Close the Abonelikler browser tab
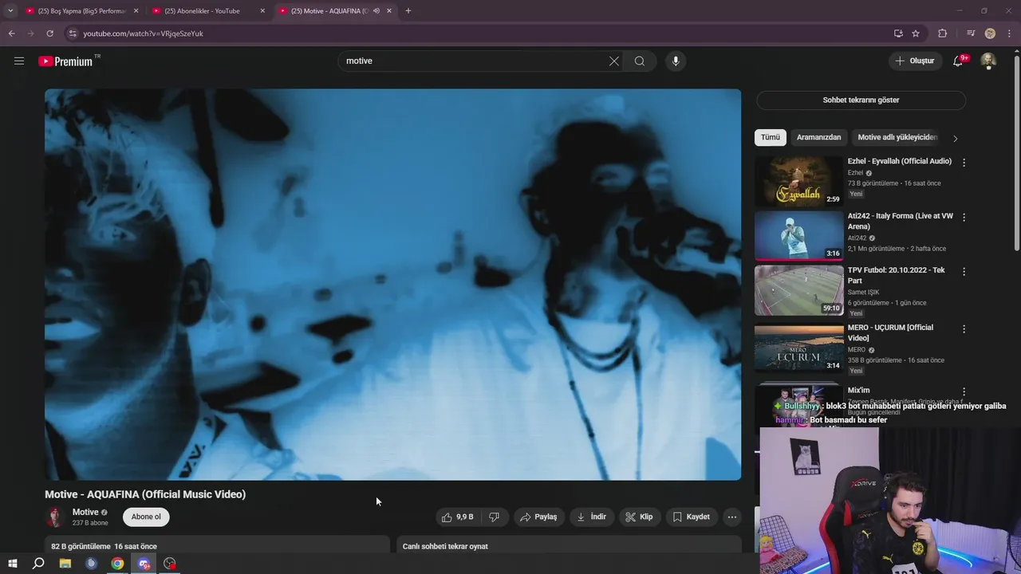The image size is (1021, 574). pyautogui.click(x=262, y=11)
